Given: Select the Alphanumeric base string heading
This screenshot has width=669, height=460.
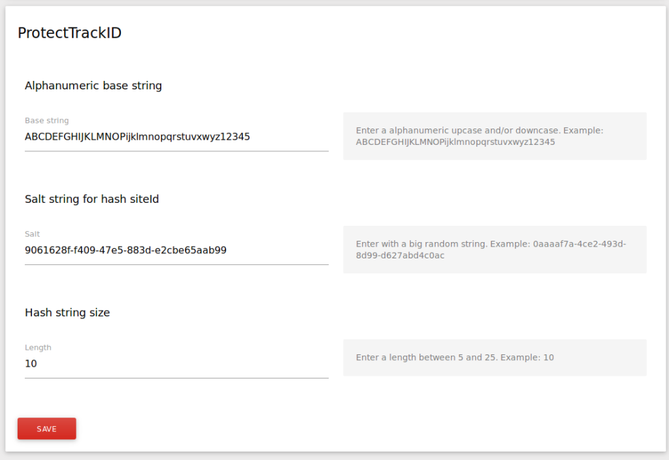Looking at the screenshot, I should coord(93,85).
